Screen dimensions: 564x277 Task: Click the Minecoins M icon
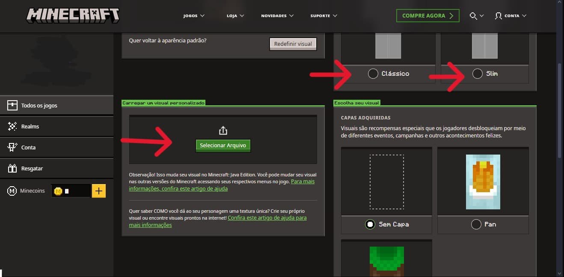tap(12, 191)
